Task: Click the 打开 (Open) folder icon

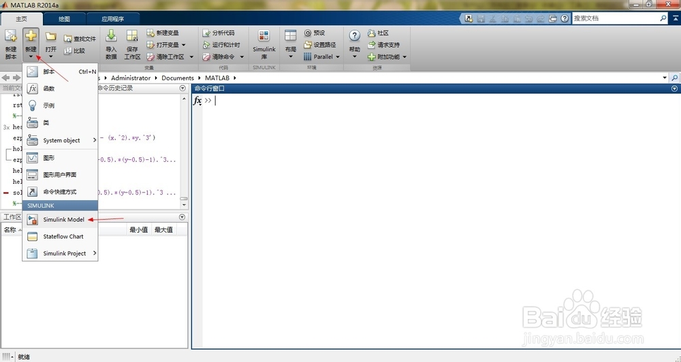Action: coord(51,37)
